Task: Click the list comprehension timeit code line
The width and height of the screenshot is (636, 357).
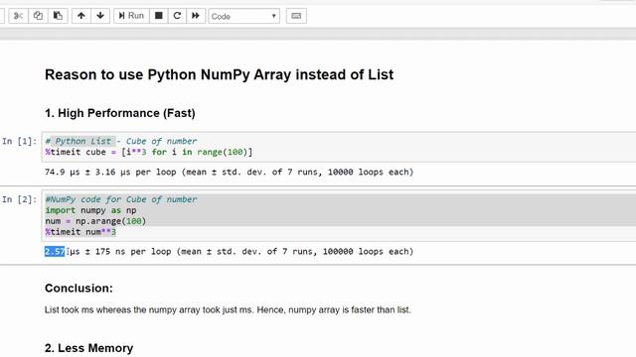Action: point(149,152)
